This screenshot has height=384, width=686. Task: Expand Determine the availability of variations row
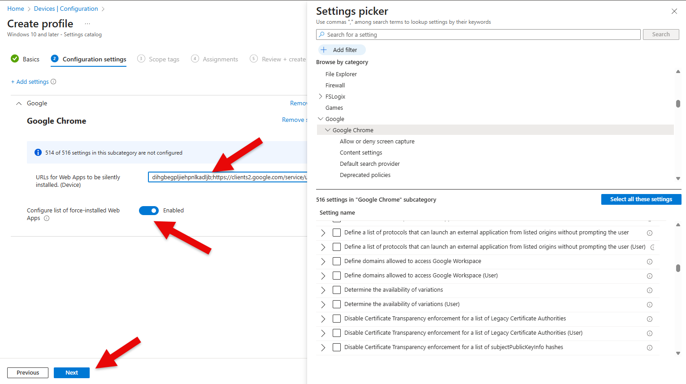tap(323, 290)
